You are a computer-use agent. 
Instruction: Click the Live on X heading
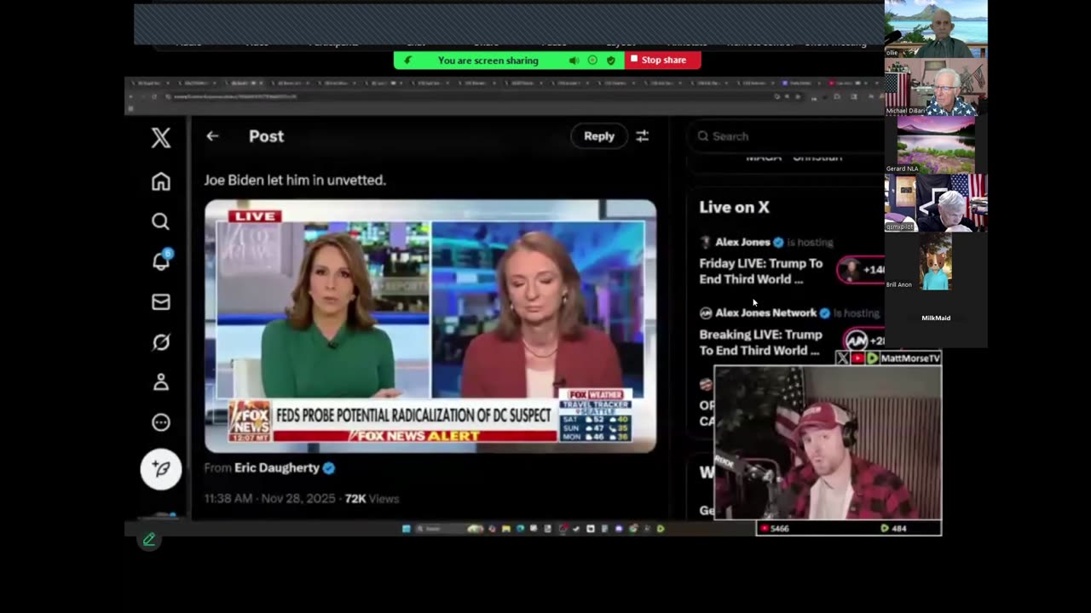click(x=734, y=207)
